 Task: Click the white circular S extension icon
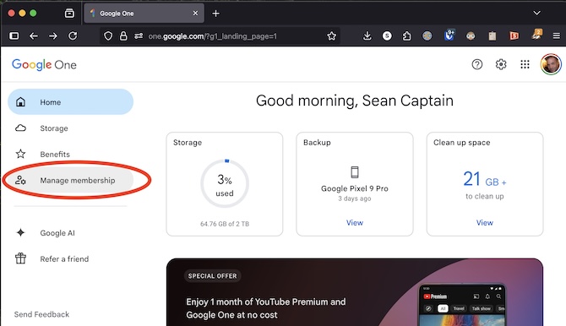click(x=387, y=35)
